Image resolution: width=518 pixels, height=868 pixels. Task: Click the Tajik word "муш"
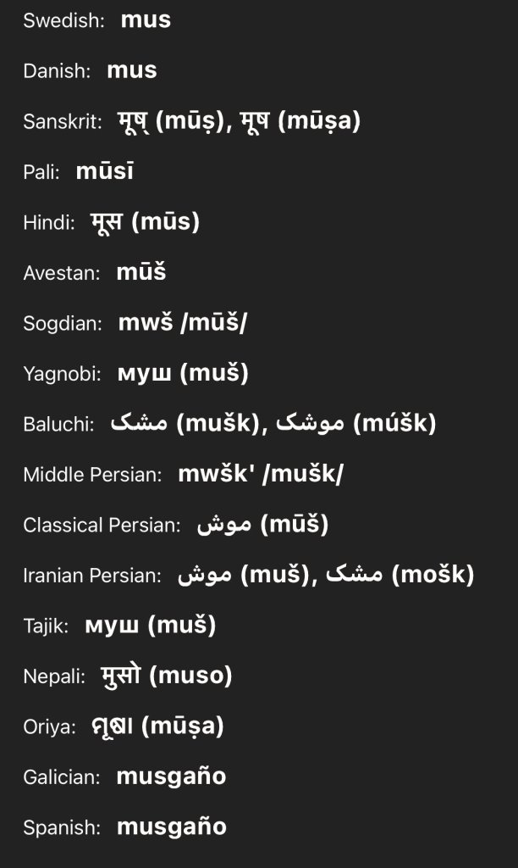112,626
